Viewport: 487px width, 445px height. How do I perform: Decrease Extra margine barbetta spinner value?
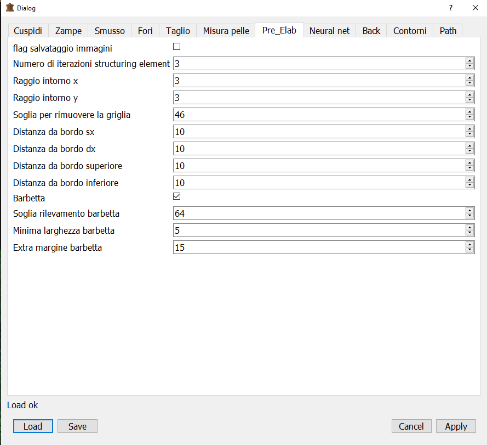click(x=469, y=250)
